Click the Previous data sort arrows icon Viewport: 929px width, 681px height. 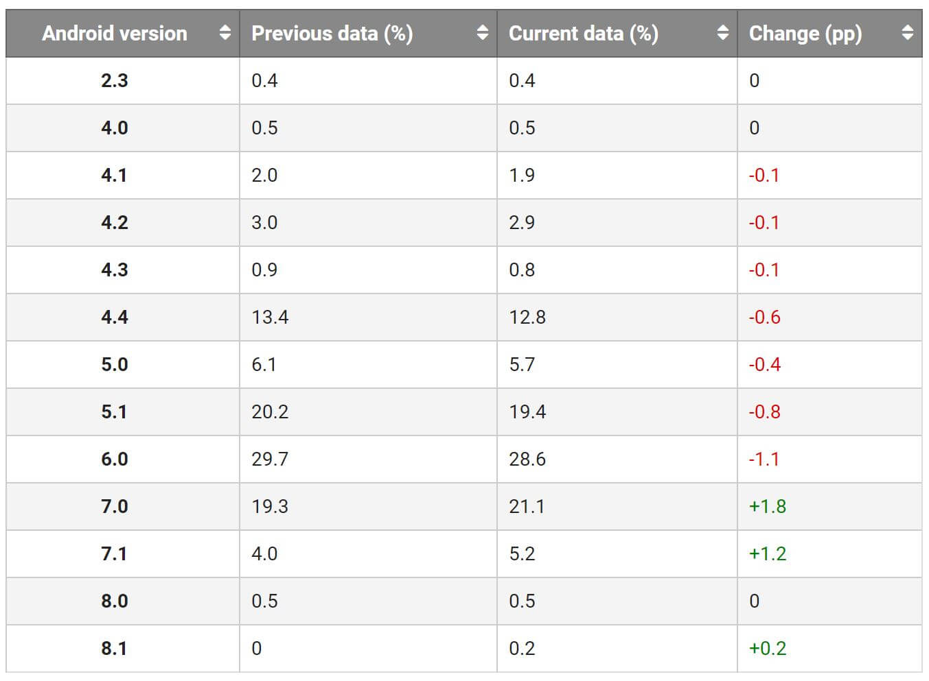(x=483, y=33)
